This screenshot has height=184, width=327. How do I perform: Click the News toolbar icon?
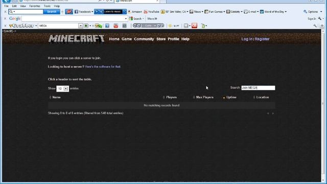click(x=191, y=12)
